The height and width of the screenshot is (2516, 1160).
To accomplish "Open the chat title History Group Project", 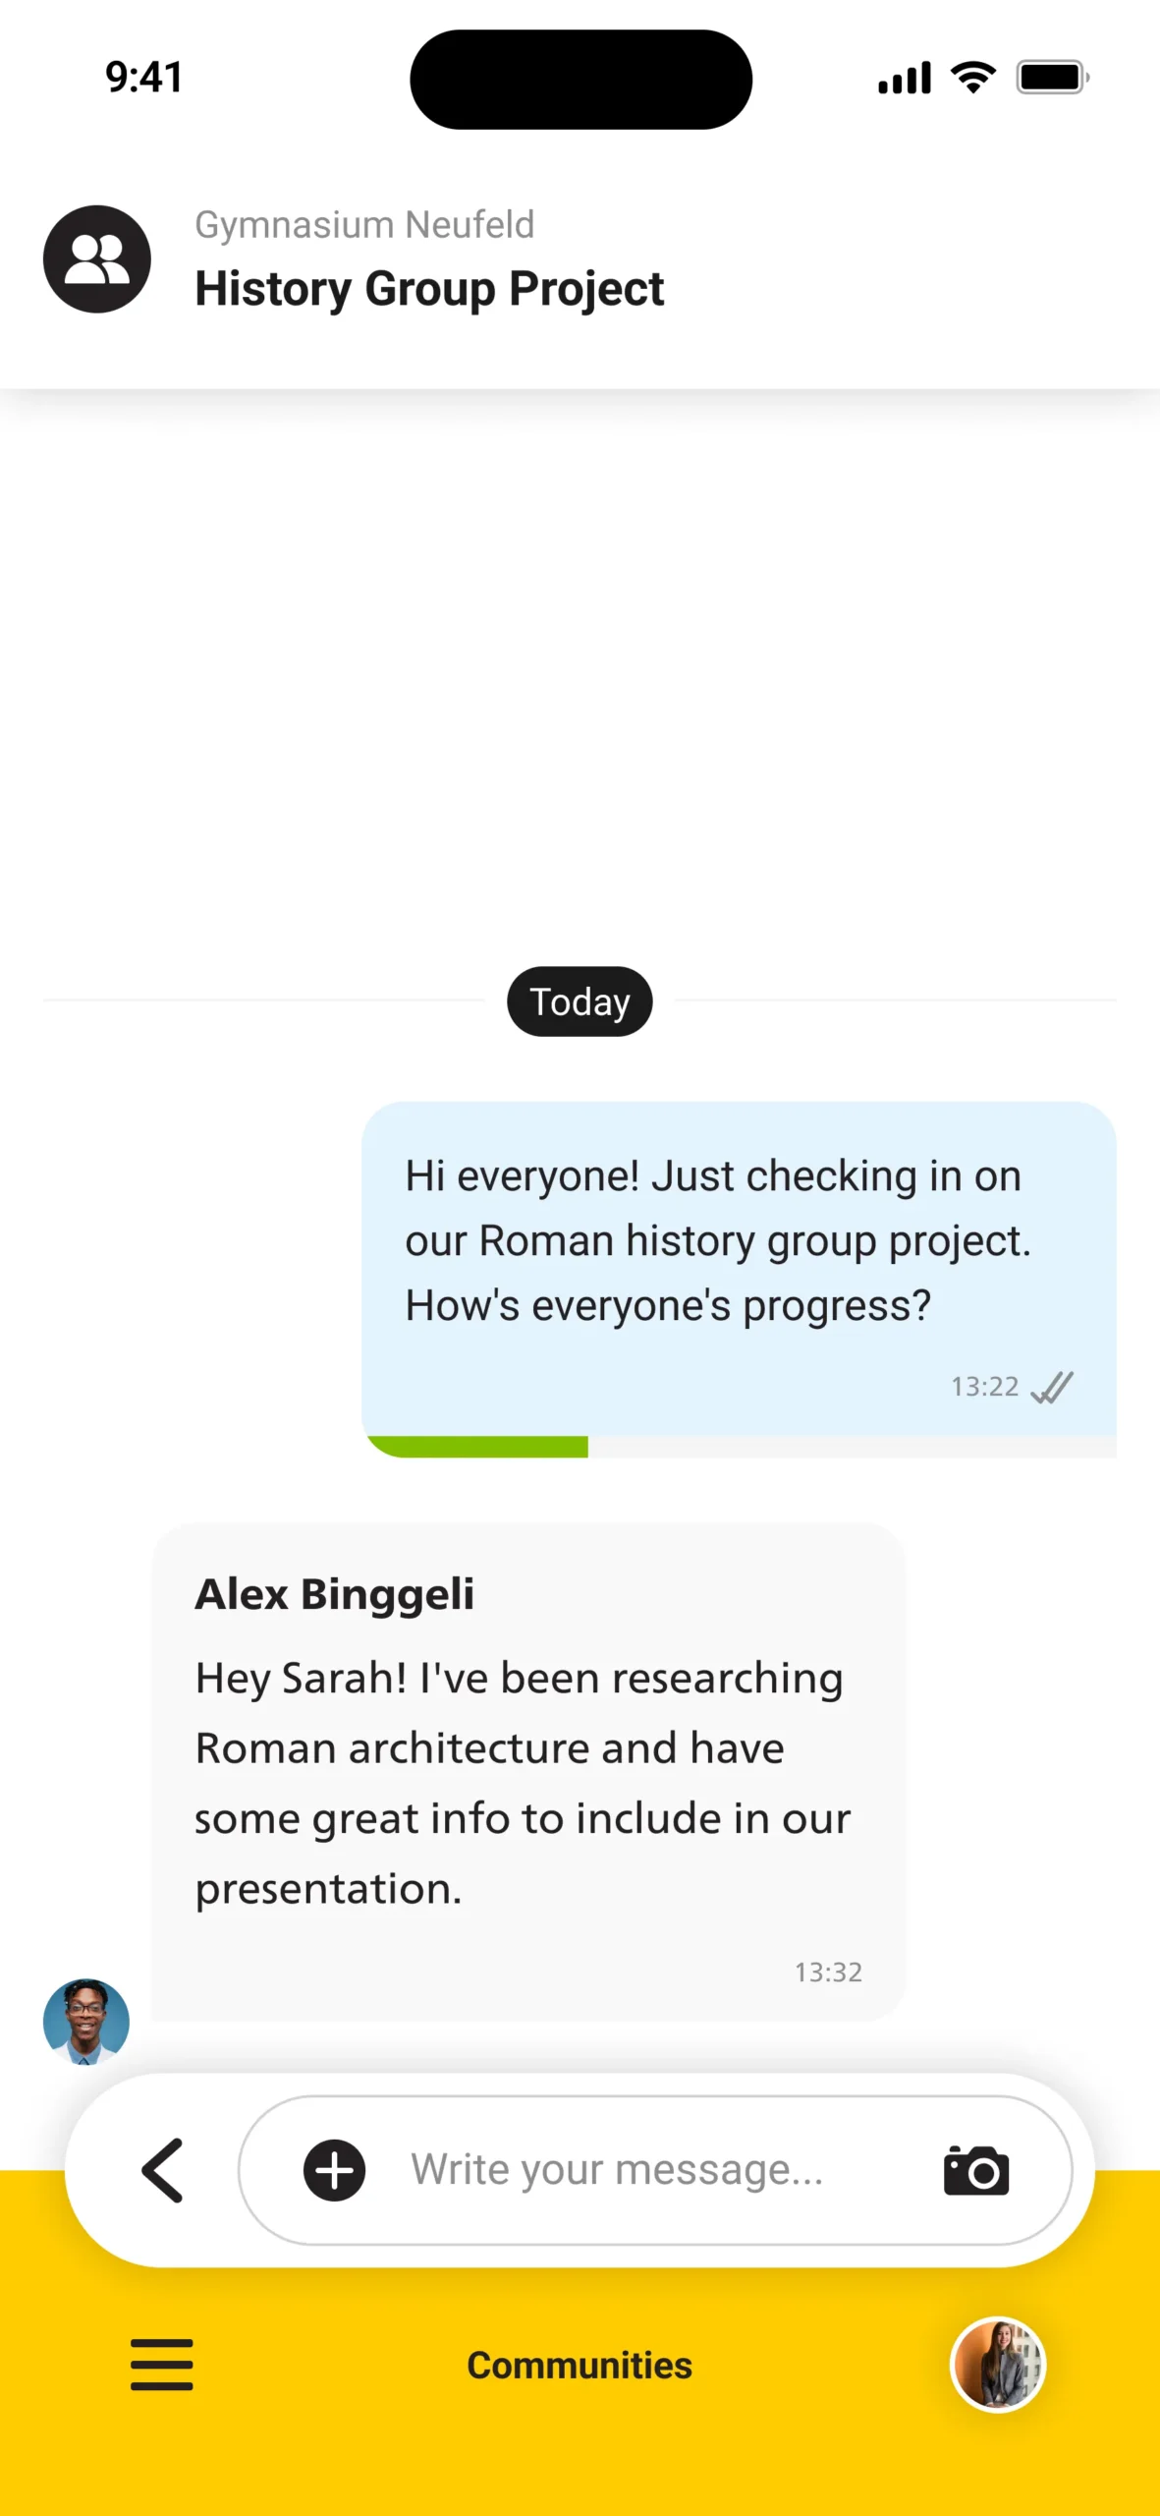I will 429,288.
